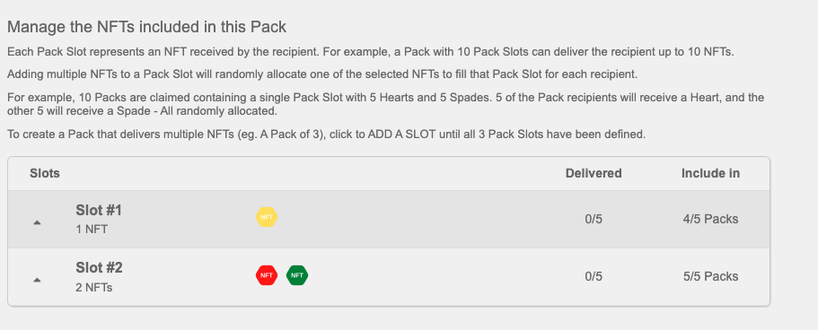Click the '5/5 Packs' value

[x=710, y=276]
